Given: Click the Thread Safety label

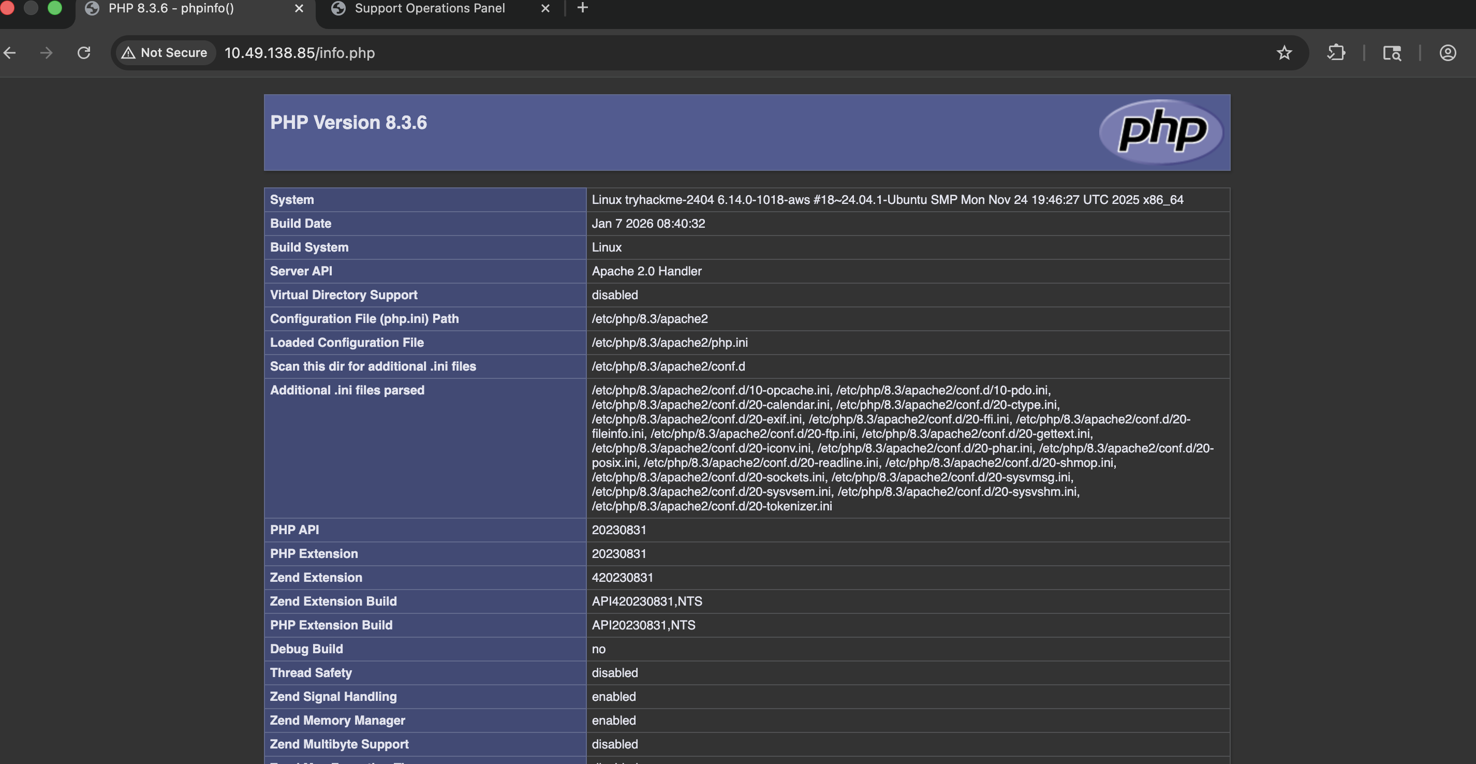Looking at the screenshot, I should click(311, 672).
